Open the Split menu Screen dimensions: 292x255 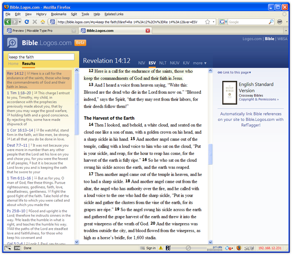coord(74,14)
